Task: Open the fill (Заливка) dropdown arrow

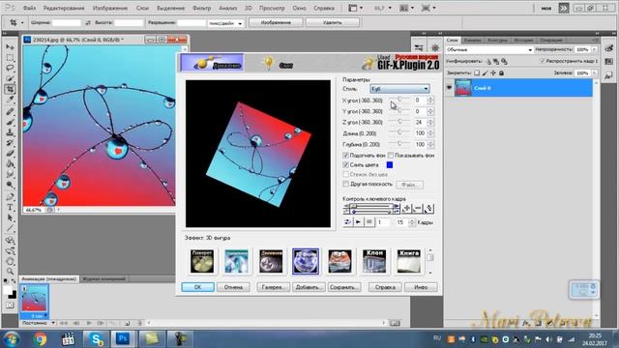Action: [595, 73]
